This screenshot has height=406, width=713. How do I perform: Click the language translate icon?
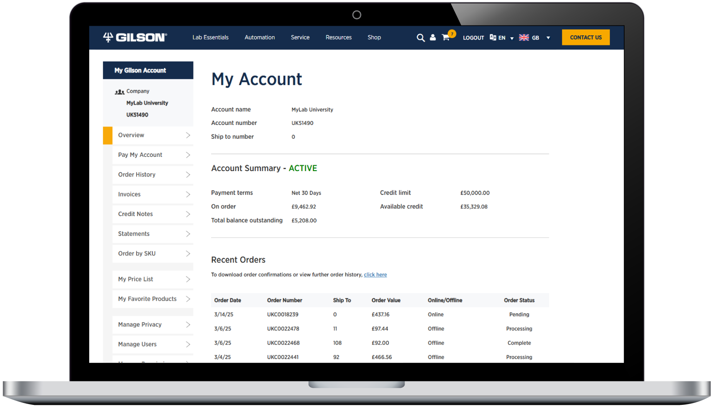493,37
